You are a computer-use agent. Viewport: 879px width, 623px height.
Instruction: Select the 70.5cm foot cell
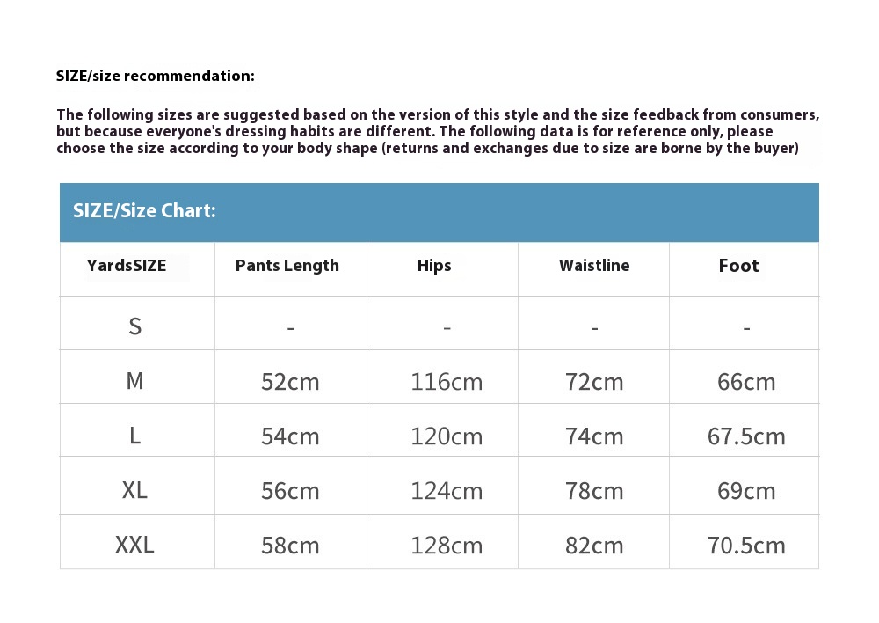746,546
